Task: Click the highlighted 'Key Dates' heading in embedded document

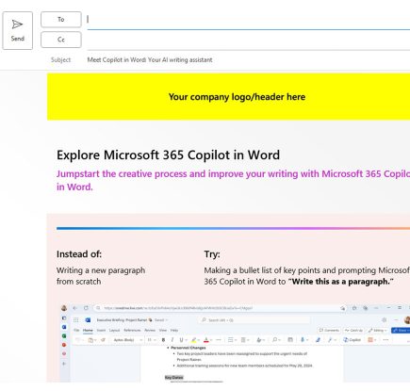Action: (173, 378)
